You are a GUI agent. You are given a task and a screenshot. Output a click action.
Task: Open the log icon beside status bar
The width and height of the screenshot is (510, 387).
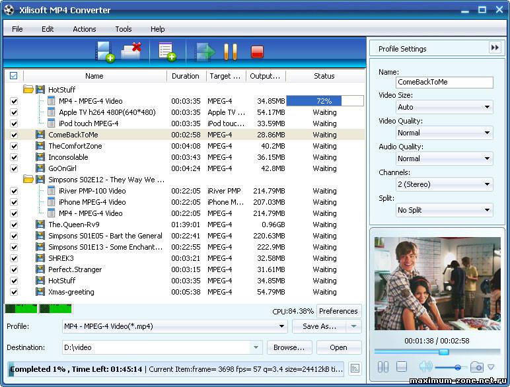(355, 369)
